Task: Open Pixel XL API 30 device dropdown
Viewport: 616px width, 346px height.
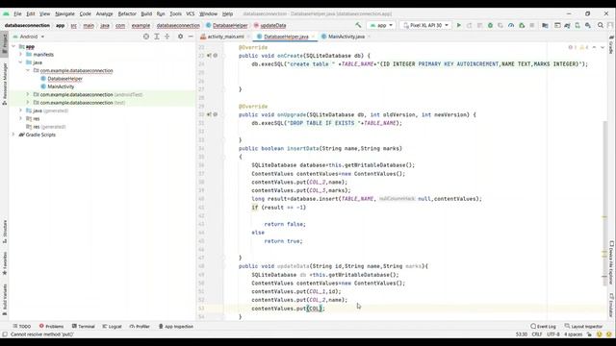Action: click(425, 25)
